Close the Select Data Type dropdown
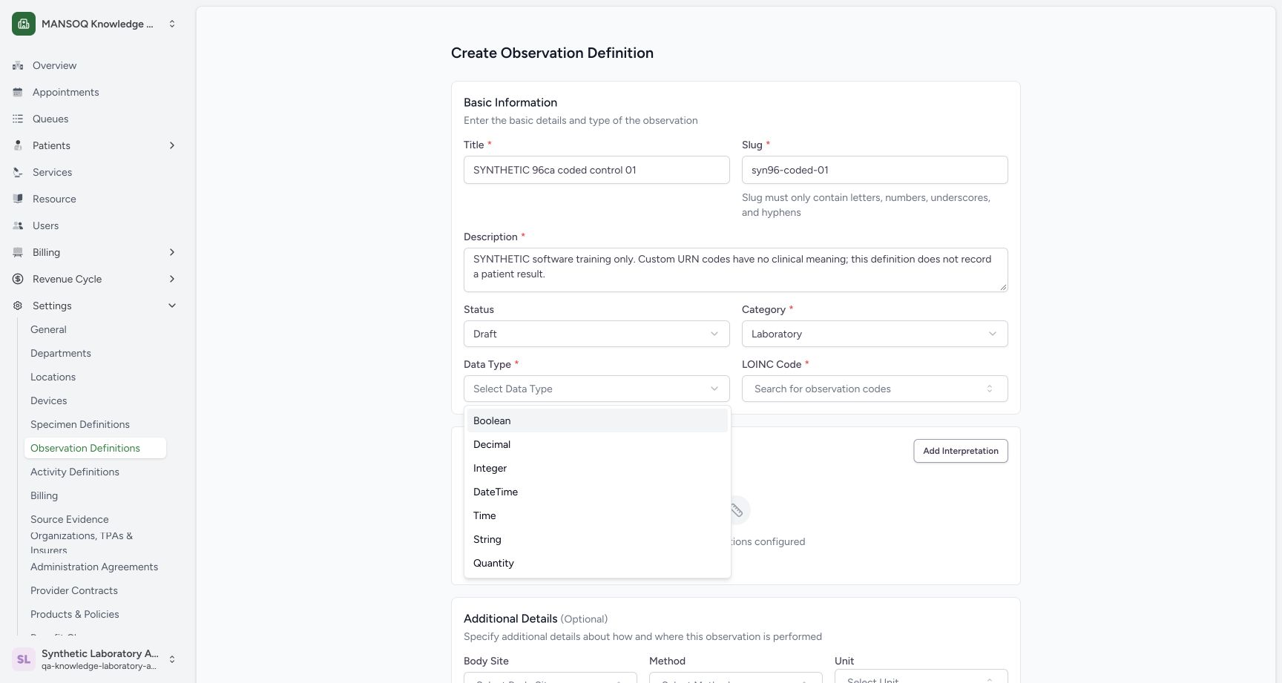The image size is (1282, 683). (596, 389)
